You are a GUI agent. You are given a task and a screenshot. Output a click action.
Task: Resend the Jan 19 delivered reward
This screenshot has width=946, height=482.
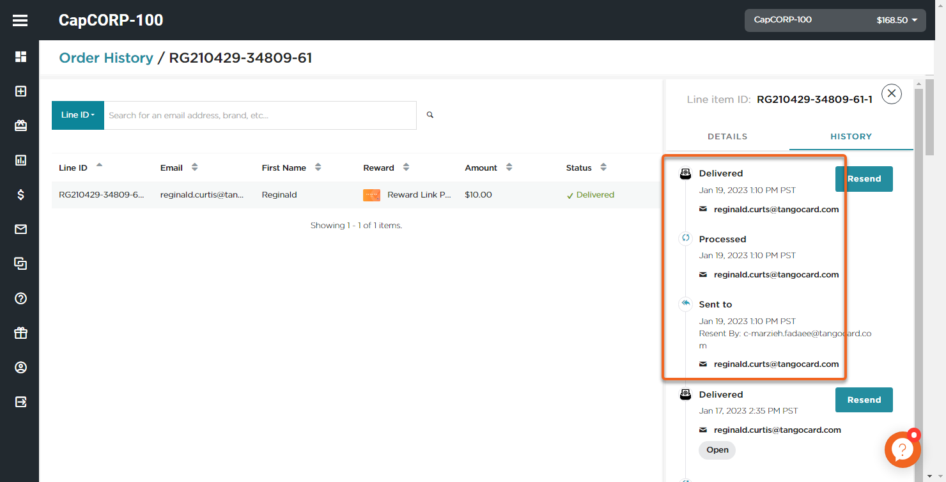[864, 179]
